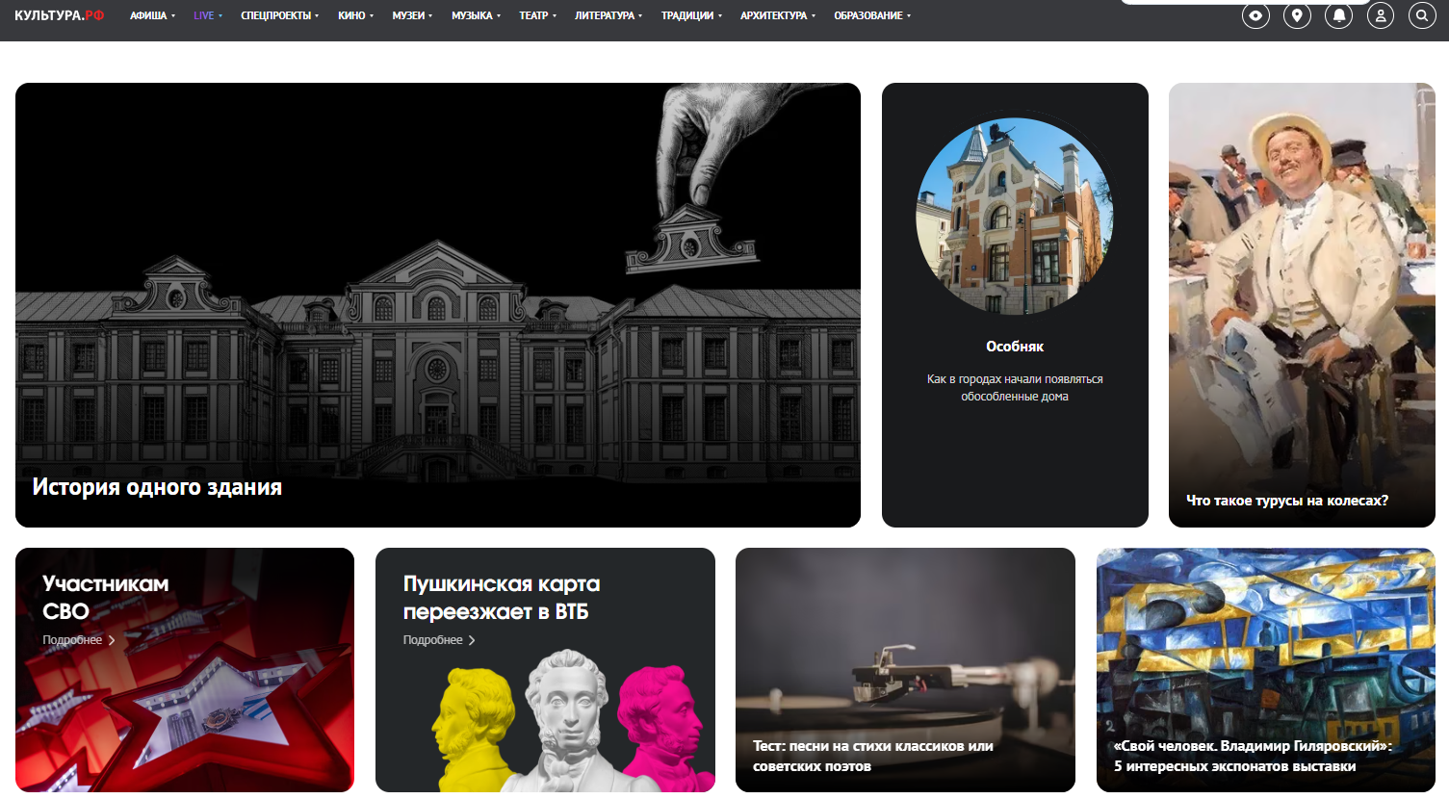Go to home via КУЛЬТУРА.РФ logo

(59, 15)
